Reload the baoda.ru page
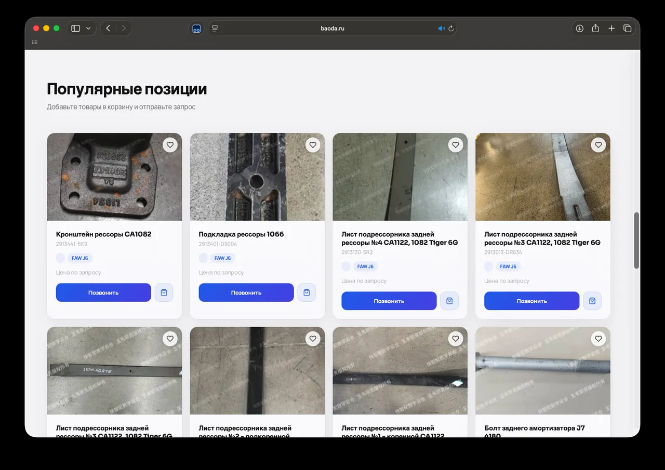 click(451, 29)
